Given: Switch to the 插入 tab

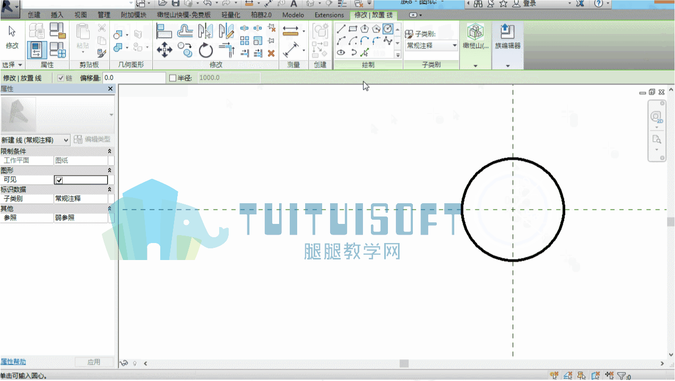Looking at the screenshot, I should tap(57, 15).
